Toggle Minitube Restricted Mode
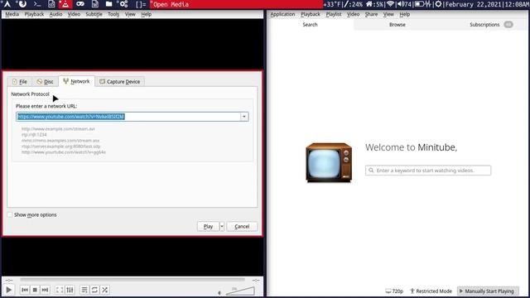The height and width of the screenshot is (298, 530). 431,291
